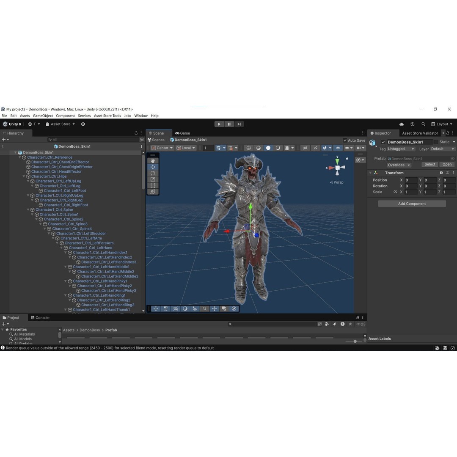The width and height of the screenshot is (457, 457).
Task: Toggle scene visibility eye icon
Action: [x=338, y=148]
